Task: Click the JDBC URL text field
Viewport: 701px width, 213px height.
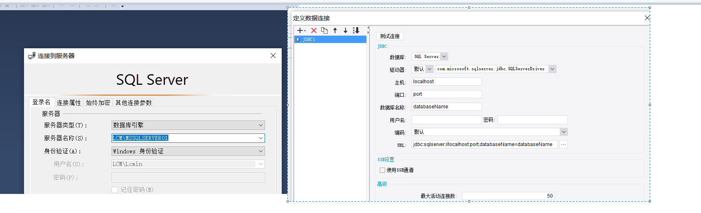Action: click(484, 144)
